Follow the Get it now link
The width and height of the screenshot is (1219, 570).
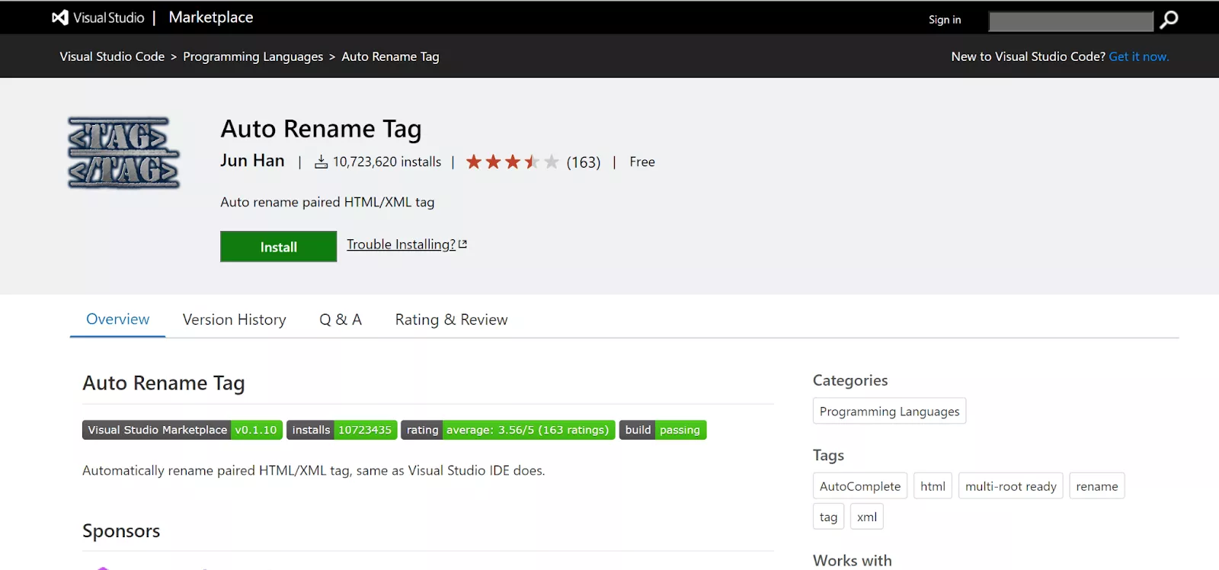point(1138,56)
